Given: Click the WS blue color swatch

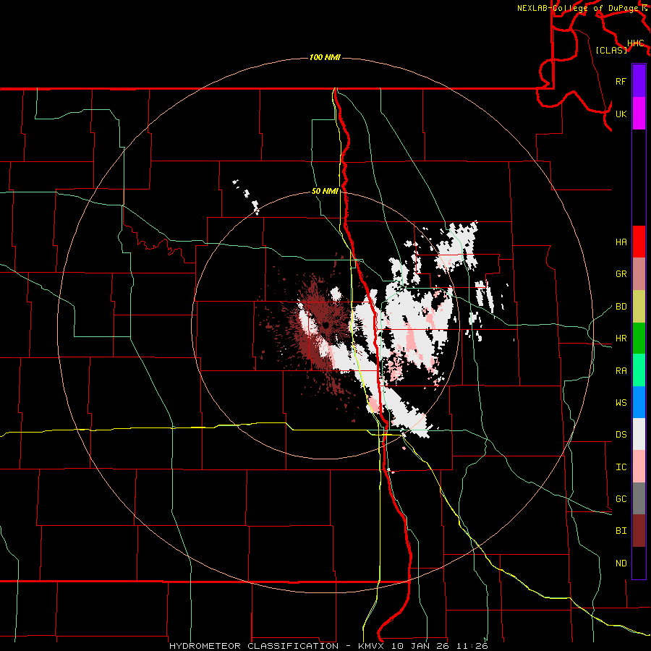Looking at the screenshot, I should point(639,402).
